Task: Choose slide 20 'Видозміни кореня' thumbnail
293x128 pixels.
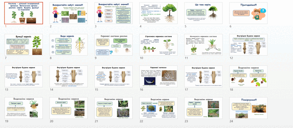Action: point(69,108)
